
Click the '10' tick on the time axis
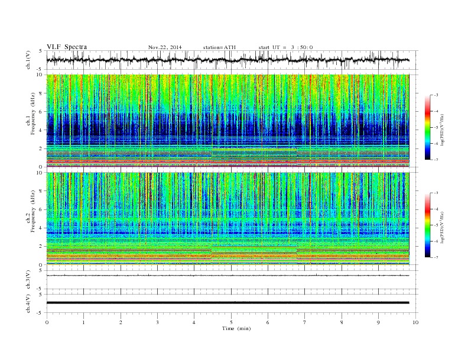pyautogui.click(x=415, y=322)
